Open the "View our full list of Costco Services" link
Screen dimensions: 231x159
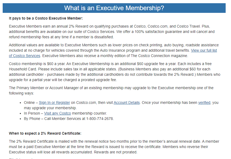pyautogui.click(x=204, y=51)
